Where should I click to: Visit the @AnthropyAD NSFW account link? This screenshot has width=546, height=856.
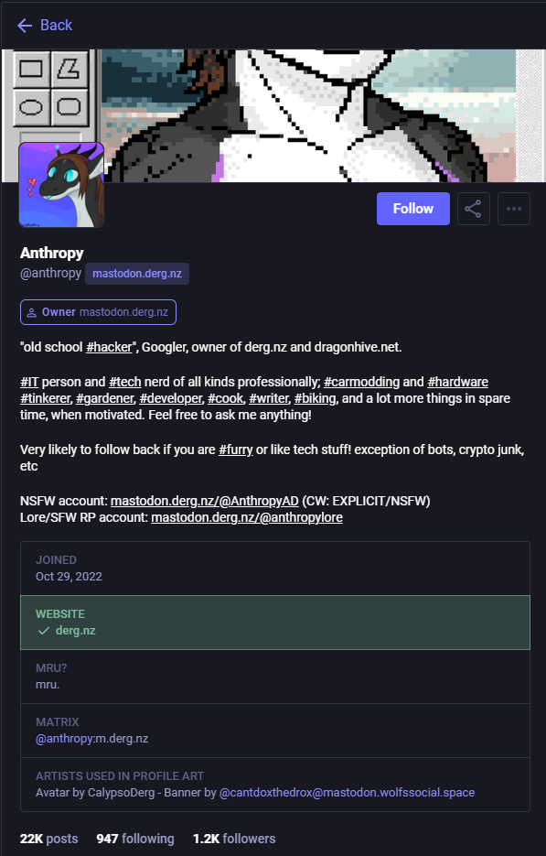[205, 501]
